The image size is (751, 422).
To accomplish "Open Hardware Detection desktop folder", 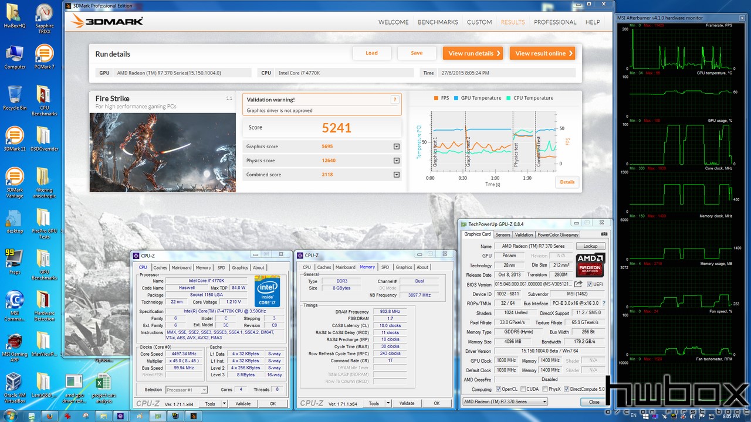I will pyautogui.click(x=44, y=306).
